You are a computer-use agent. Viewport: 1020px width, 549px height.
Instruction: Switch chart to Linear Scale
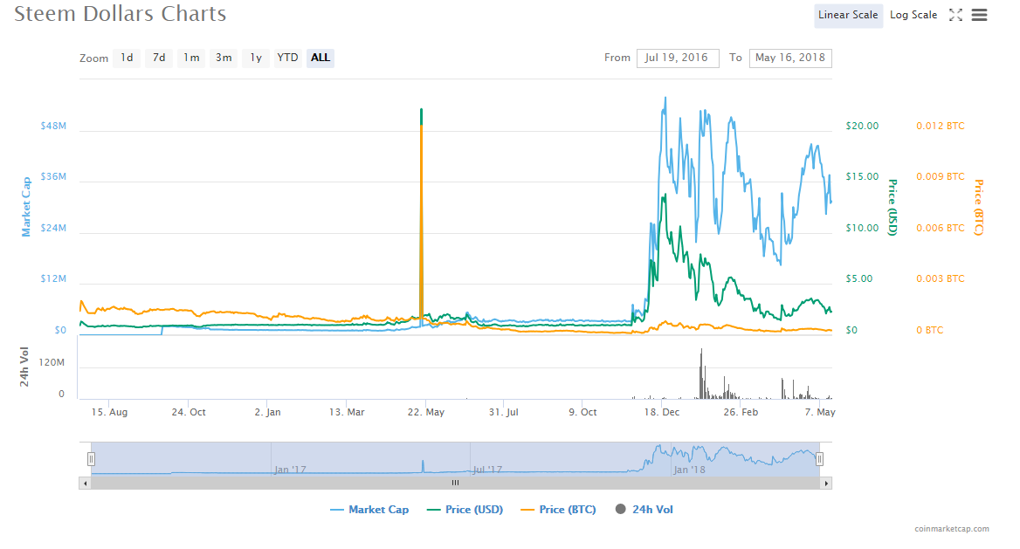848,15
